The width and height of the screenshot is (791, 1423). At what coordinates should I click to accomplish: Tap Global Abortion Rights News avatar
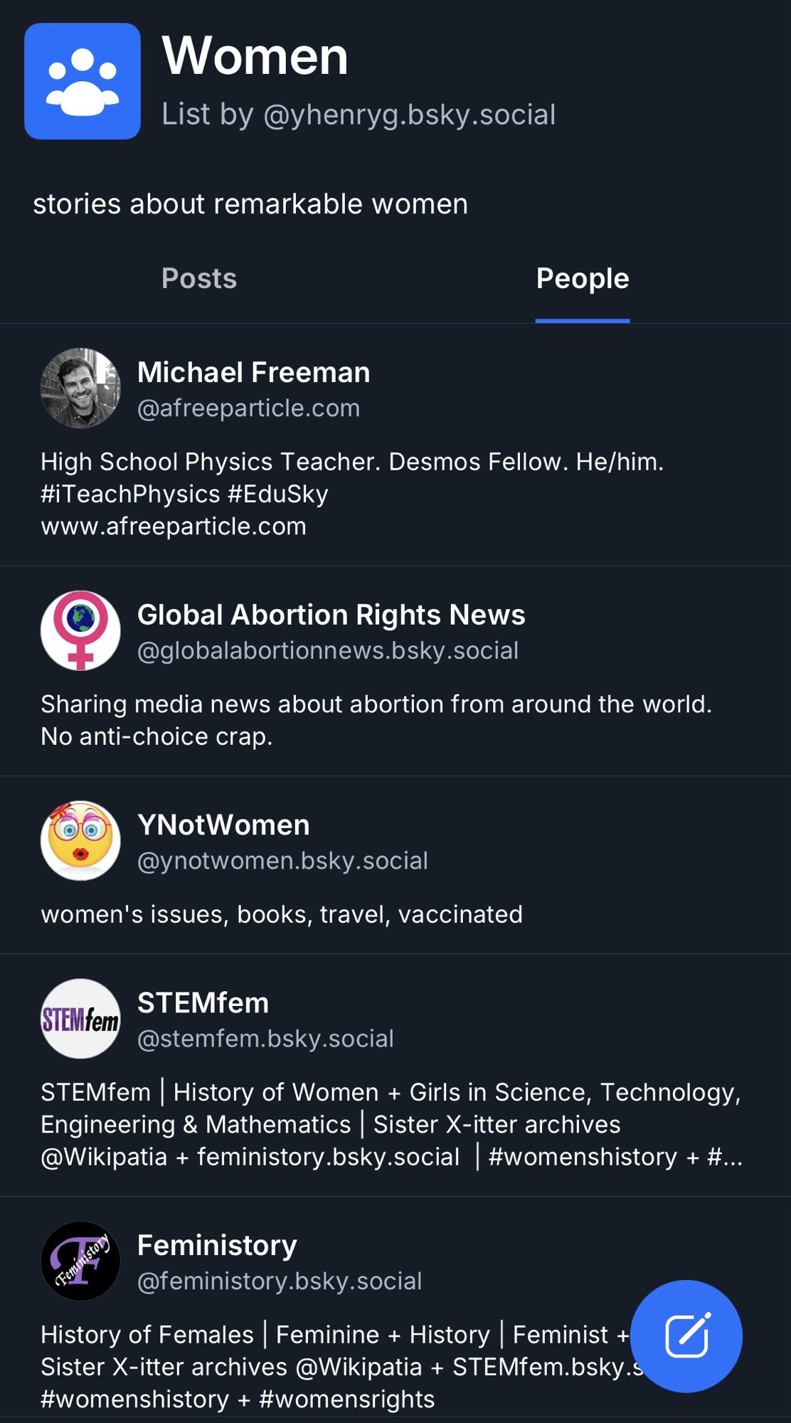point(80,630)
